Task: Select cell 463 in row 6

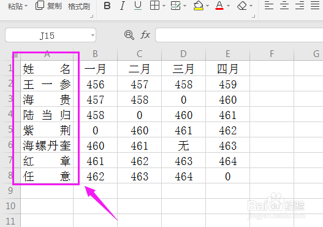Action: click(227, 145)
